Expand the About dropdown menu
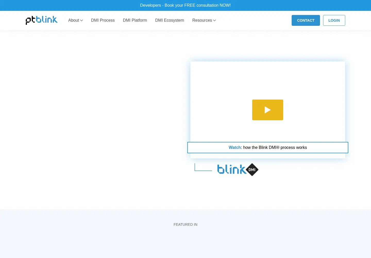The height and width of the screenshot is (258, 371). pyautogui.click(x=75, y=20)
